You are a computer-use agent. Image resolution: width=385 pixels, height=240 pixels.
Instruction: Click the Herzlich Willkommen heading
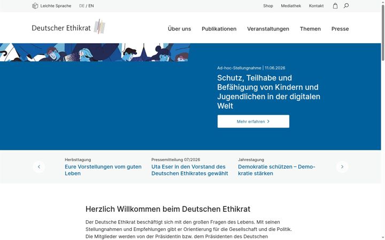click(168, 209)
